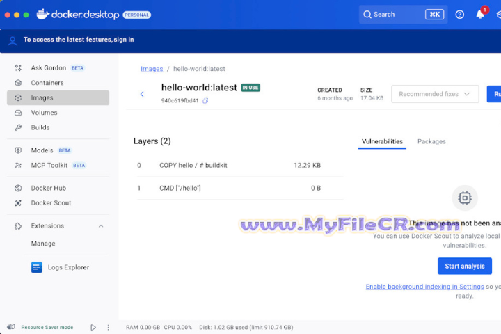Follow the Images breadcrumb link
The image size is (501, 334).
[152, 69]
